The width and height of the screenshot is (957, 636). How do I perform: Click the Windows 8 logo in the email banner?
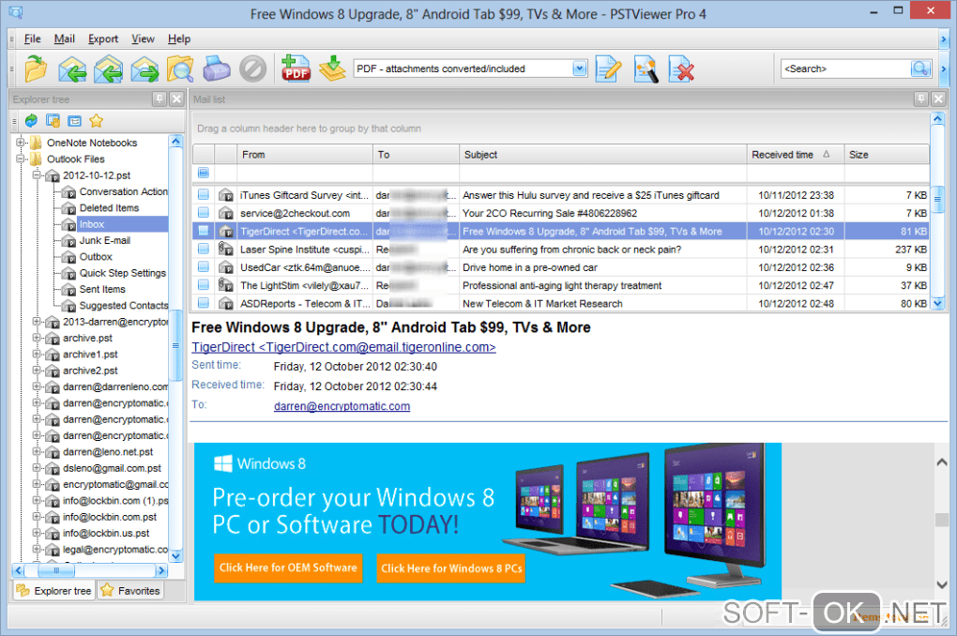(x=222, y=463)
